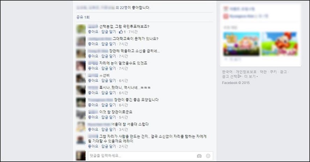The image size is (310, 162).
Task: Click the 공유 1회 share count
Action: (x=83, y=17)
